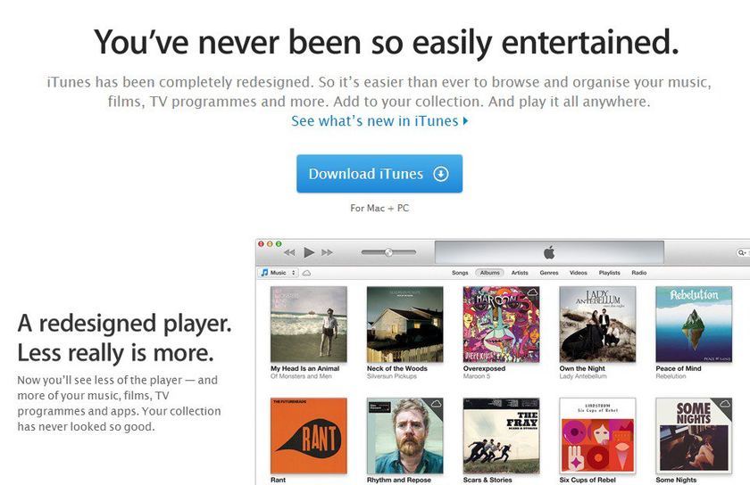Click the Own the Night title text

click(582, 368)
